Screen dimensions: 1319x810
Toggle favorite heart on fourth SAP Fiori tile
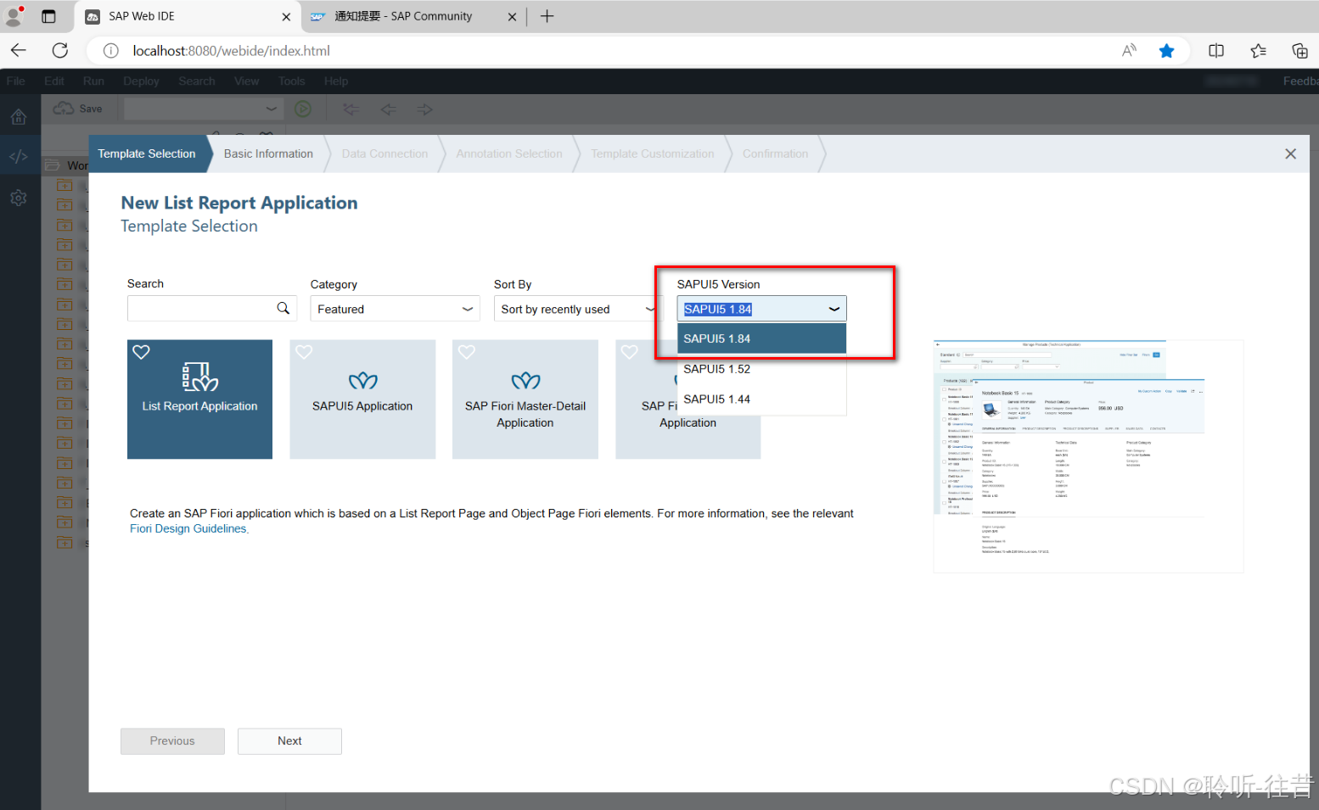[x=629, y=352]
